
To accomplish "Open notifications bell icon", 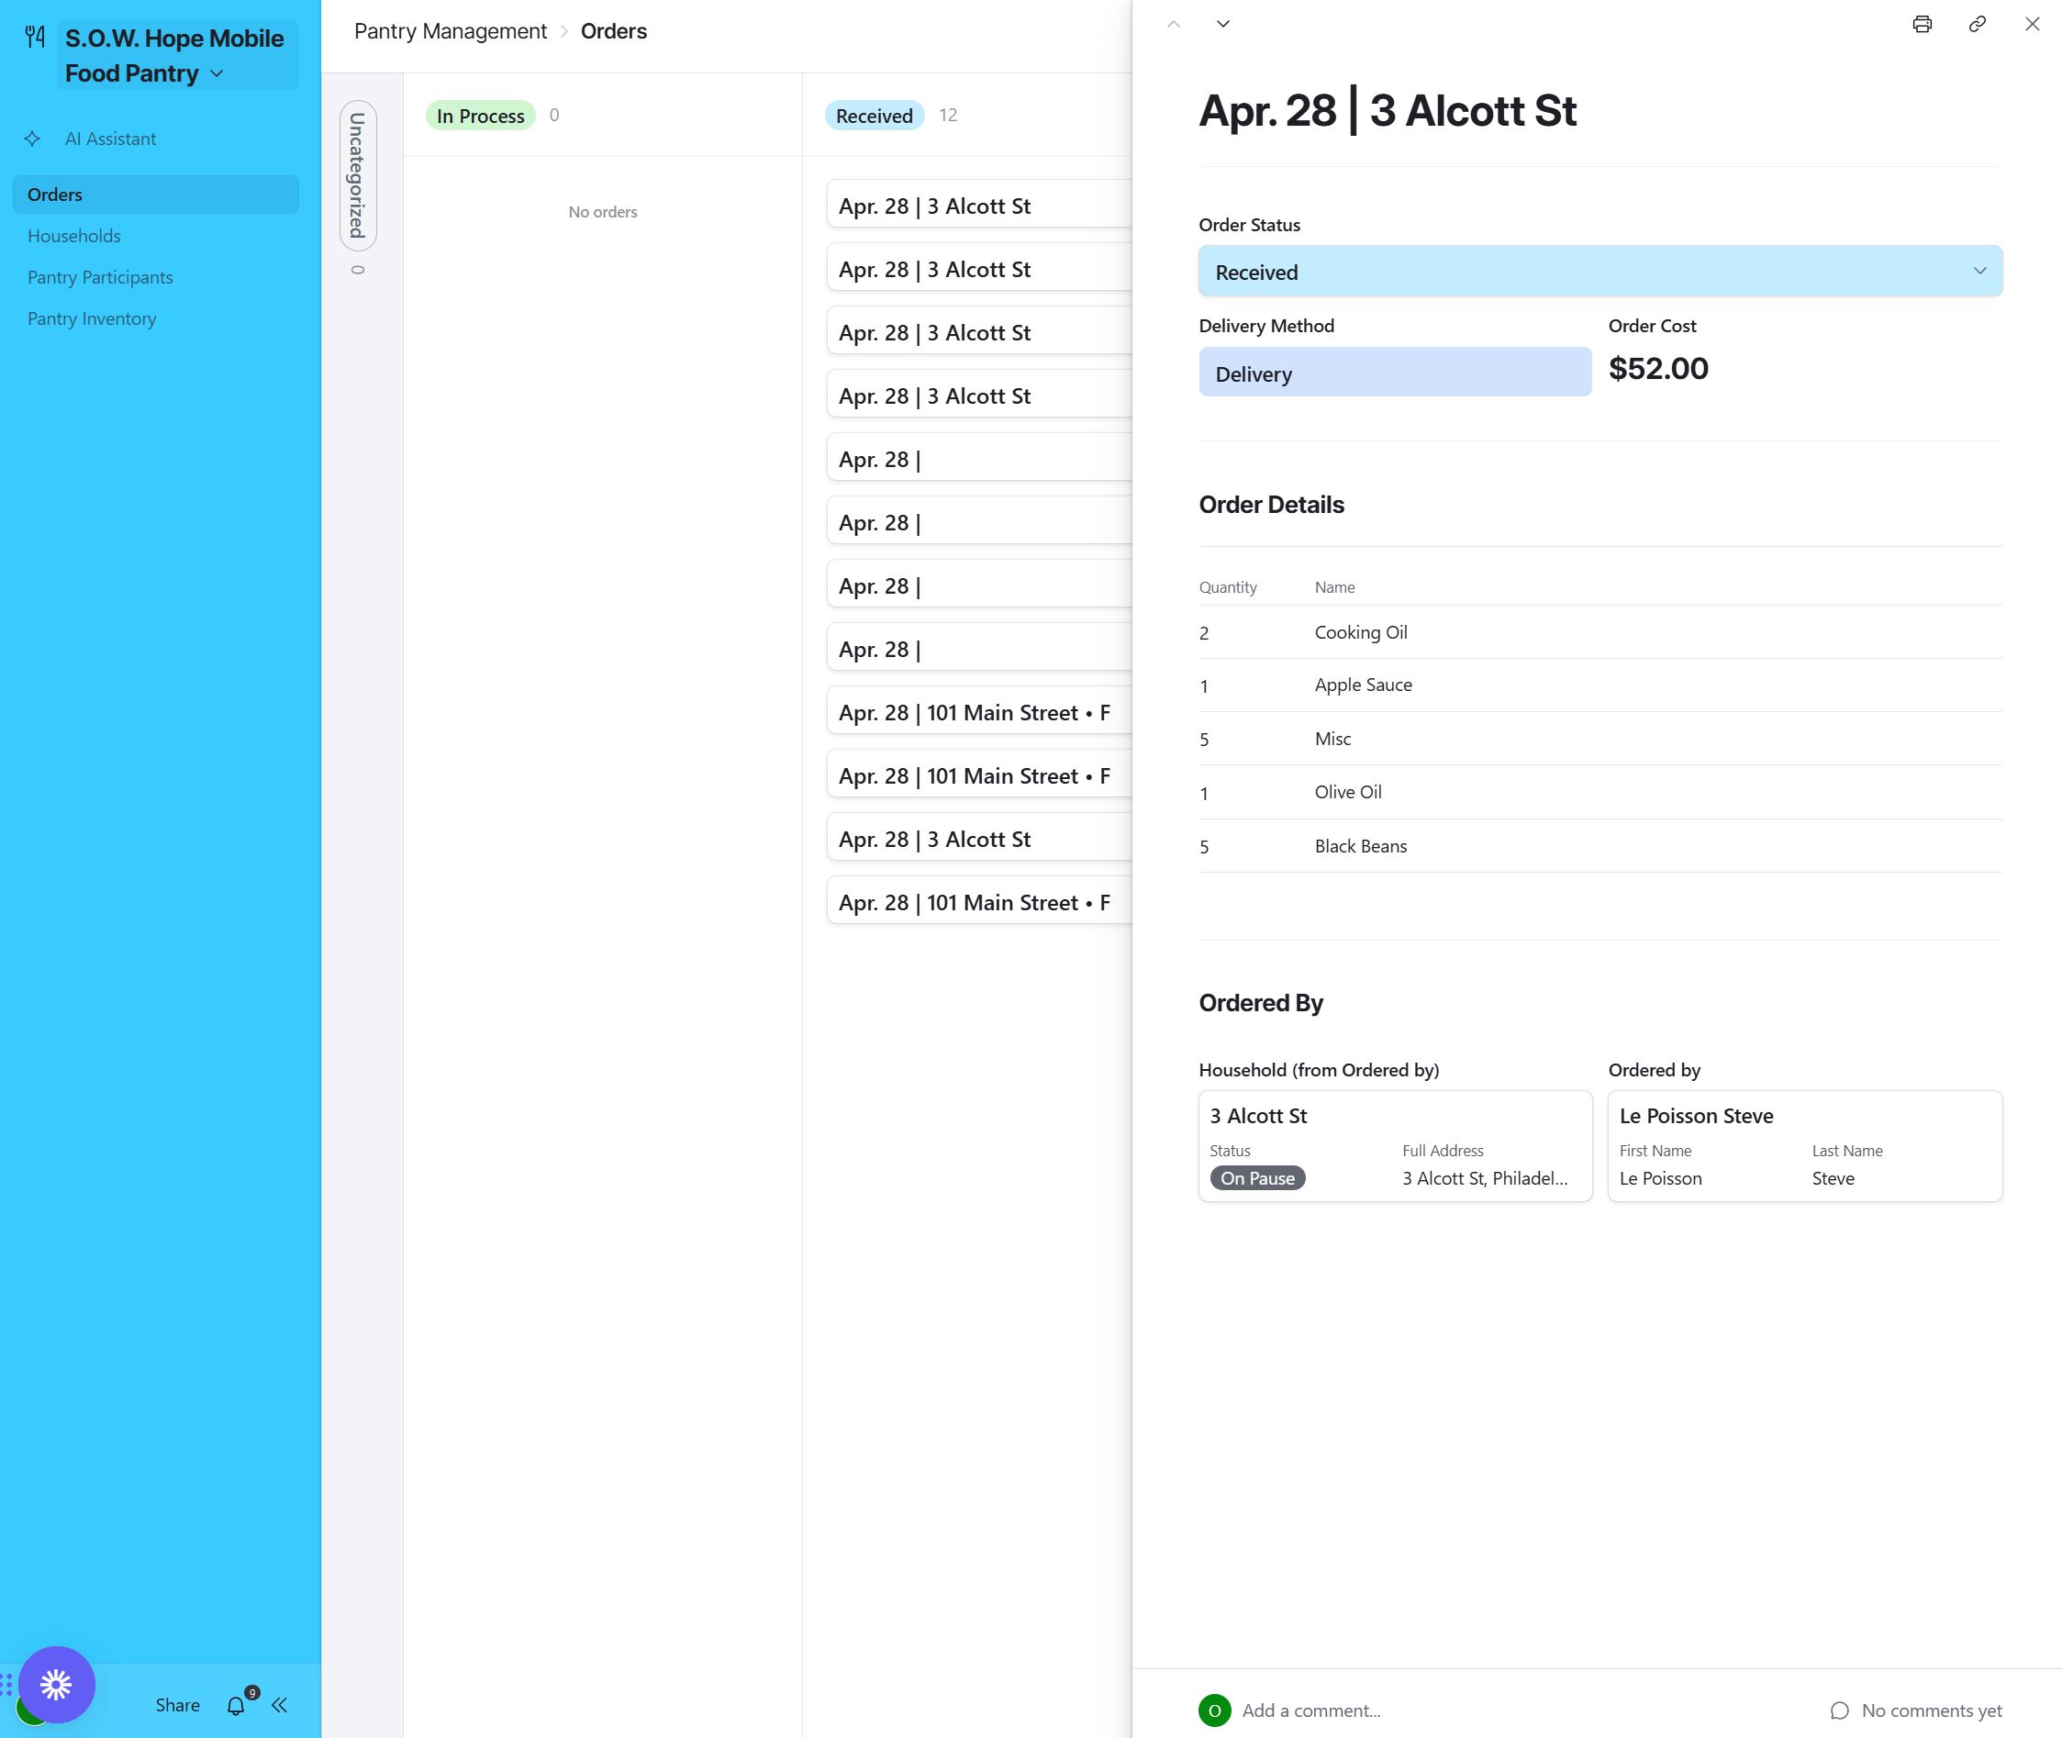I will pos(236,1706).
